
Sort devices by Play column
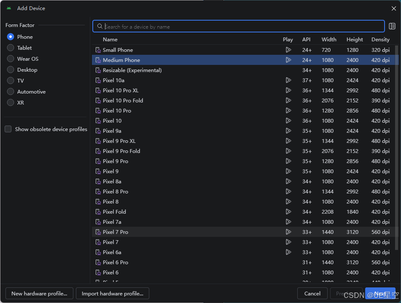click(x=288, y=39)
